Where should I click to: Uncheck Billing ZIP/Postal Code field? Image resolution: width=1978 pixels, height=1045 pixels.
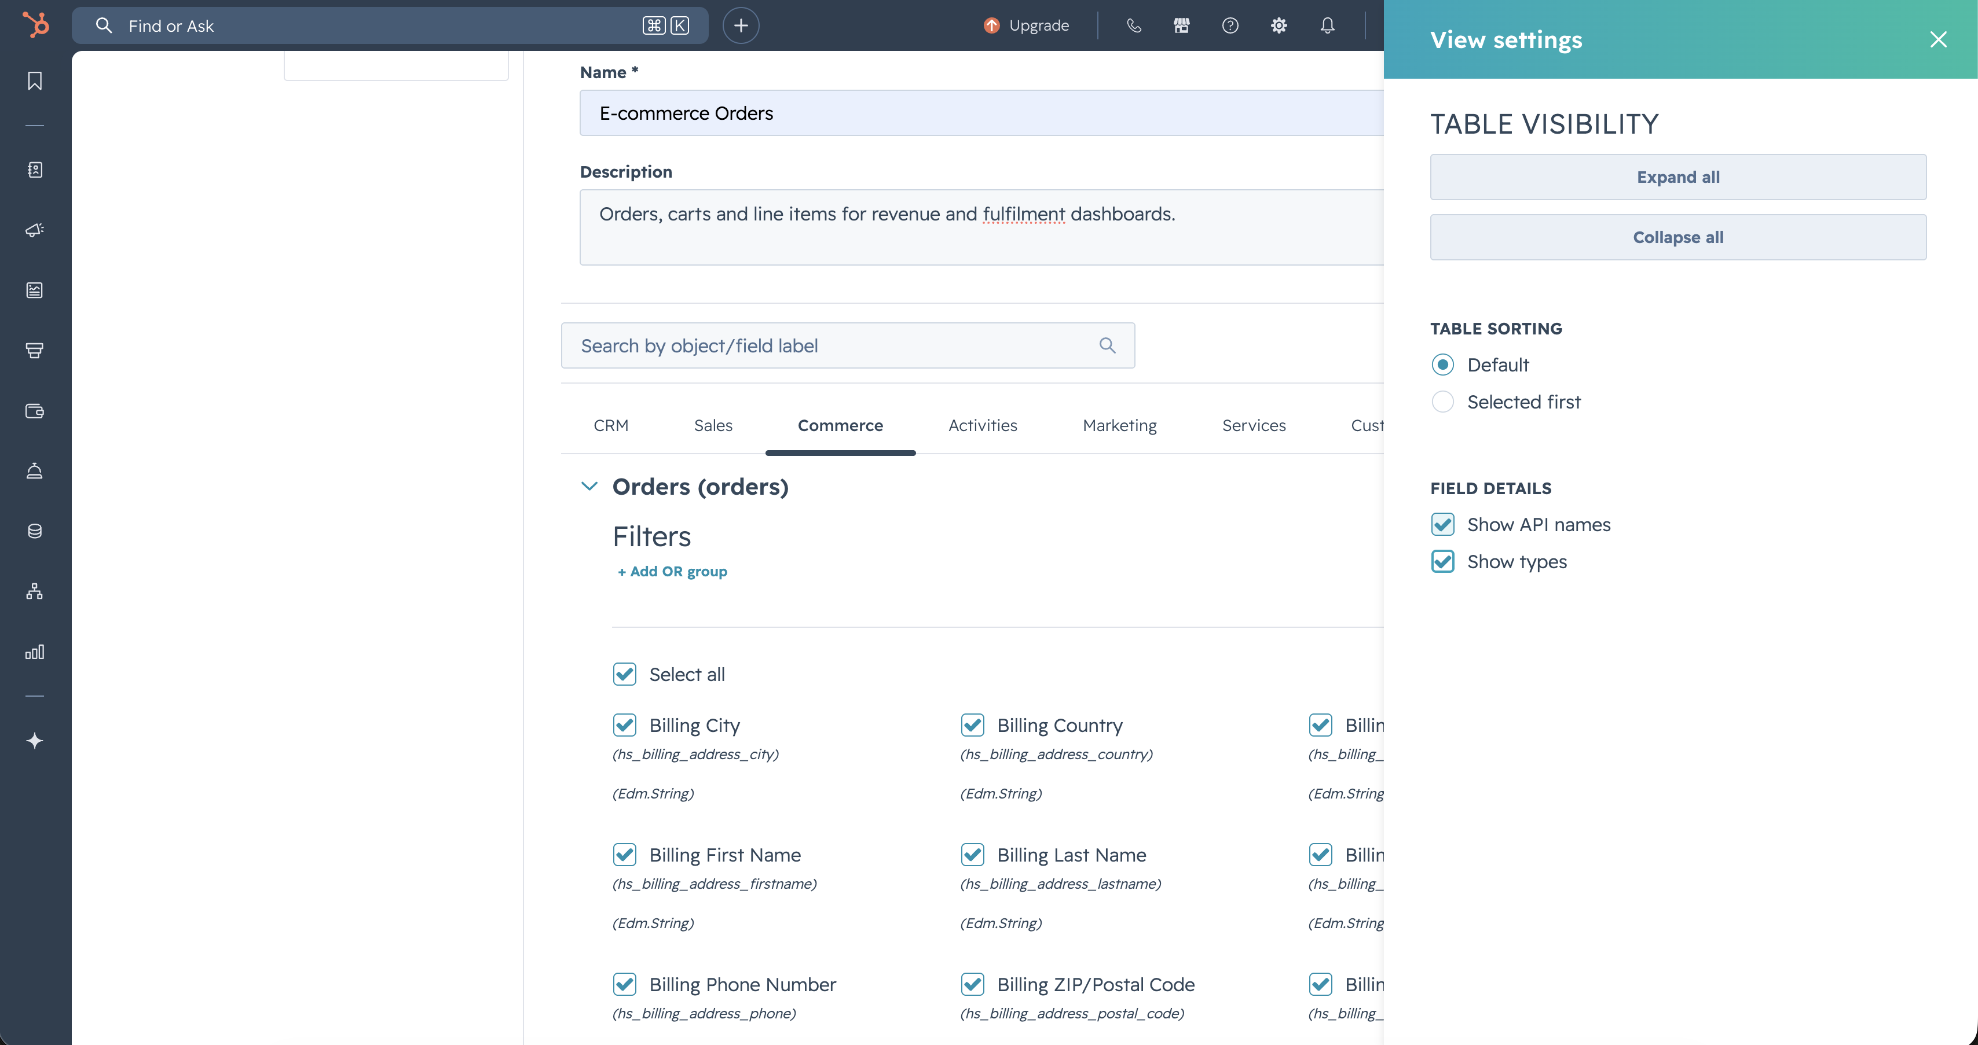pos(972,984)
